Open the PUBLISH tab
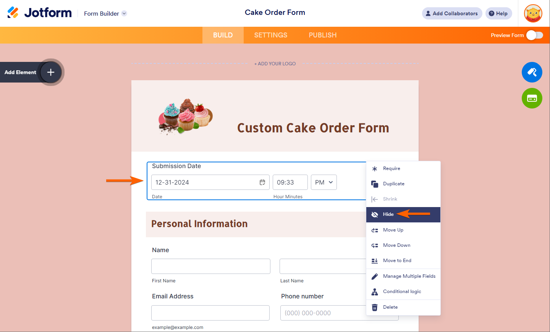 (x=323, y=35)
